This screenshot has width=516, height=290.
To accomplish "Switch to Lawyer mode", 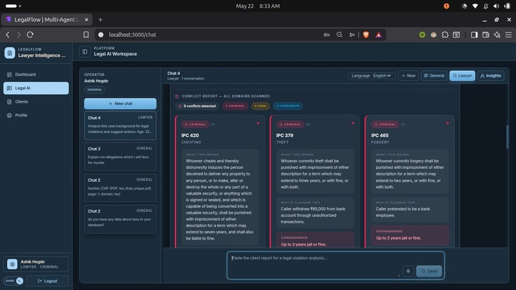I will (x=462, y=76).
